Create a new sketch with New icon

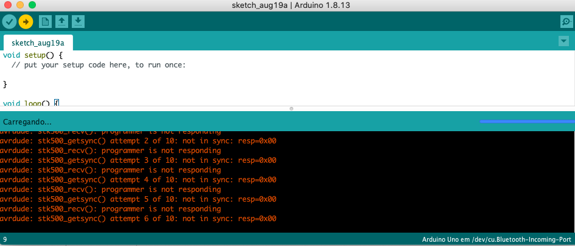(x=45, y=22)
